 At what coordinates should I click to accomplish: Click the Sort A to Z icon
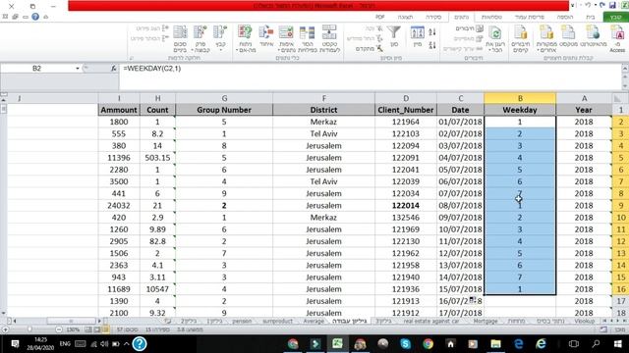click(x=432, y=32)
